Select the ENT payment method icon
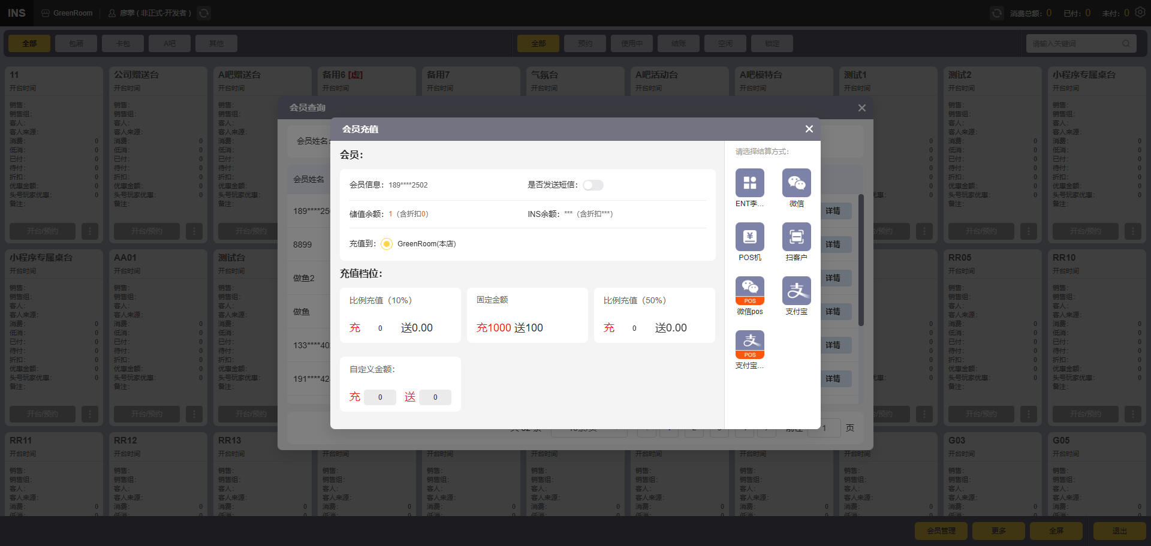 [749, 183]
